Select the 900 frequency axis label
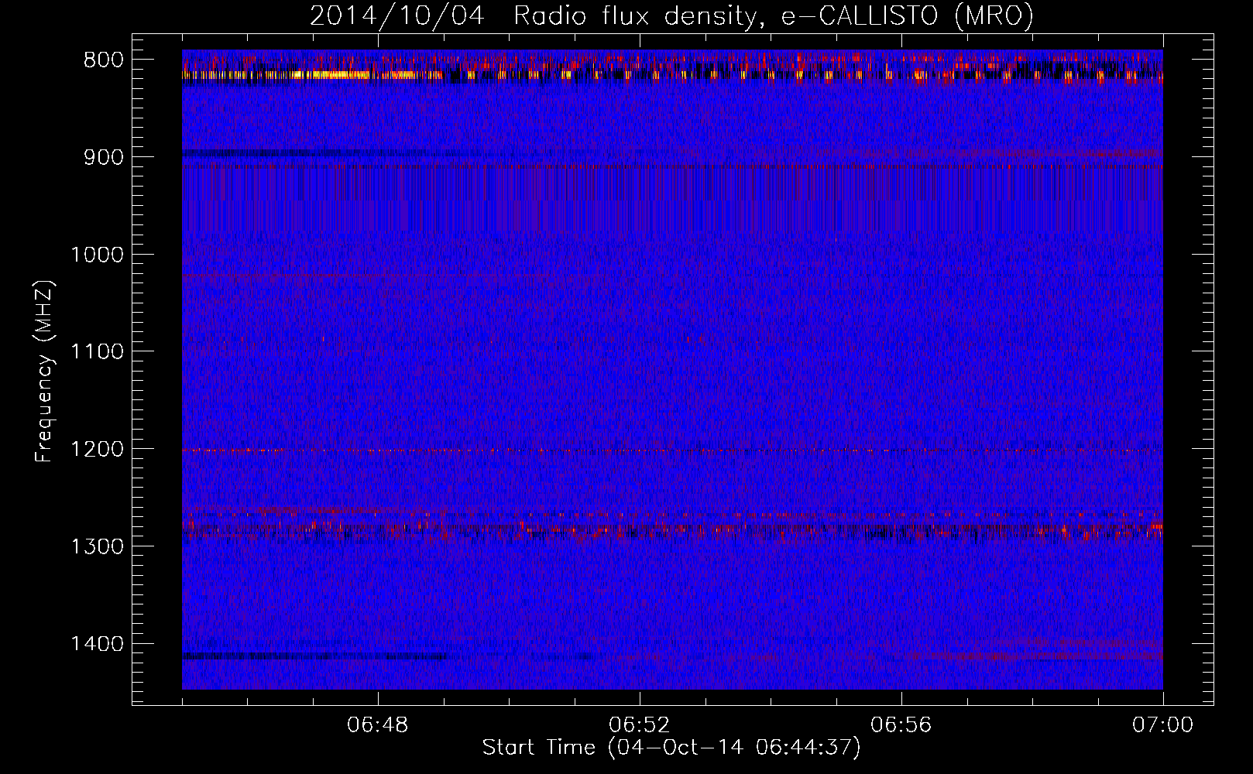Image resolution: width=1253 pixels, height=774 pixels. point(104,157)
